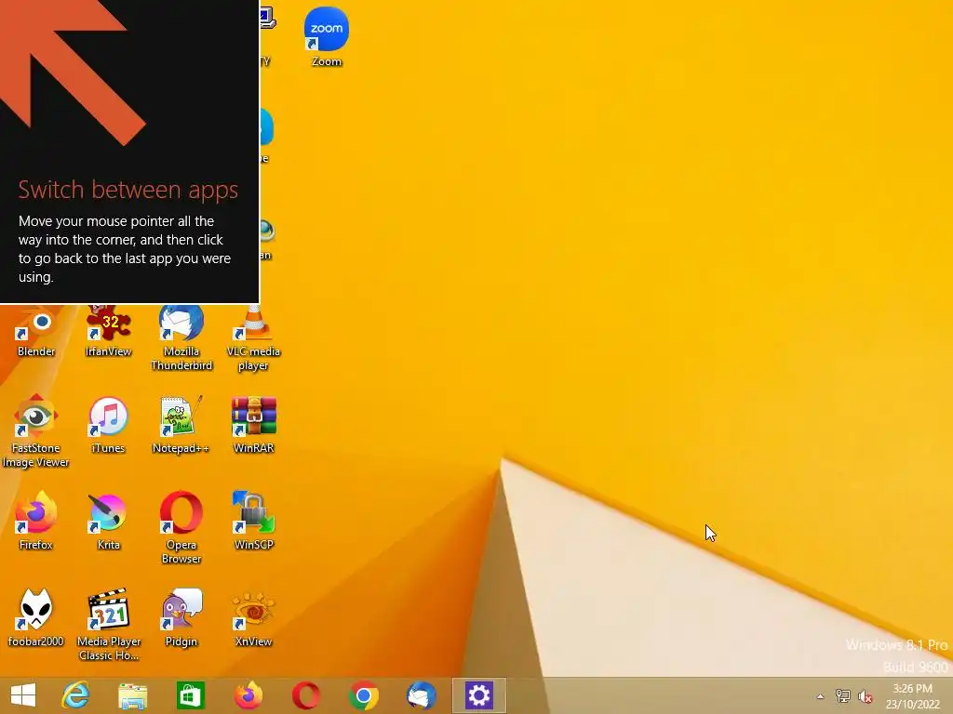Show hidden system tray icons
This screenshot has height=714, width=953.
(x=821, y=696)
